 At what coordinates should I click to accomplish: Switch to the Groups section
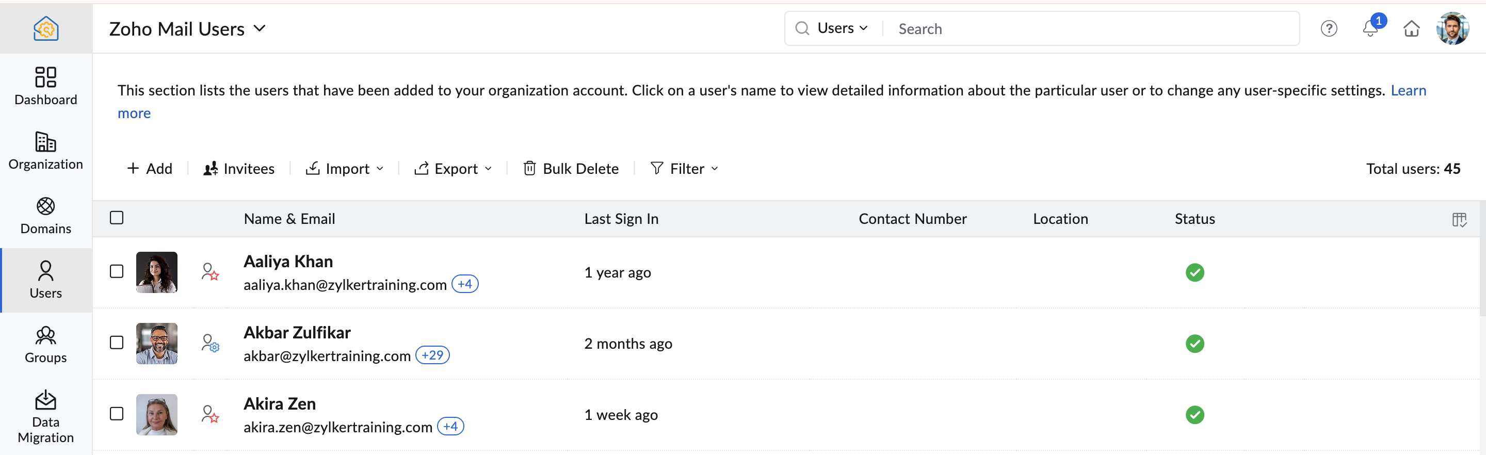click(45, 345)
